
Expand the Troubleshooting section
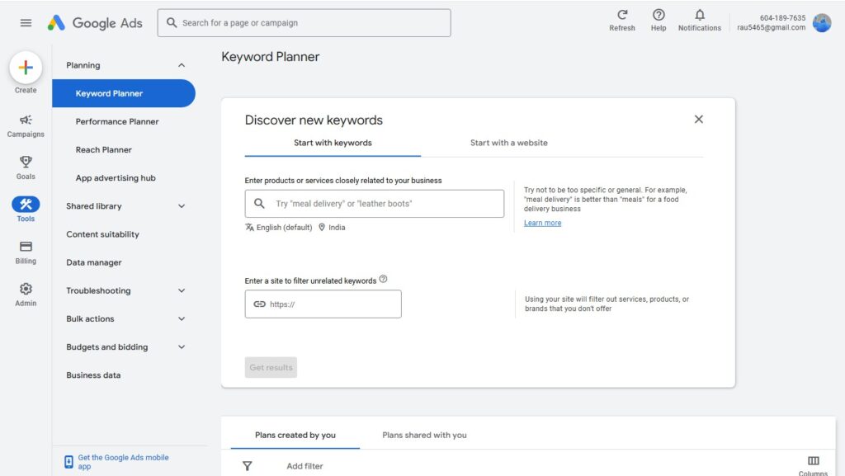click(x=182, y=290)
